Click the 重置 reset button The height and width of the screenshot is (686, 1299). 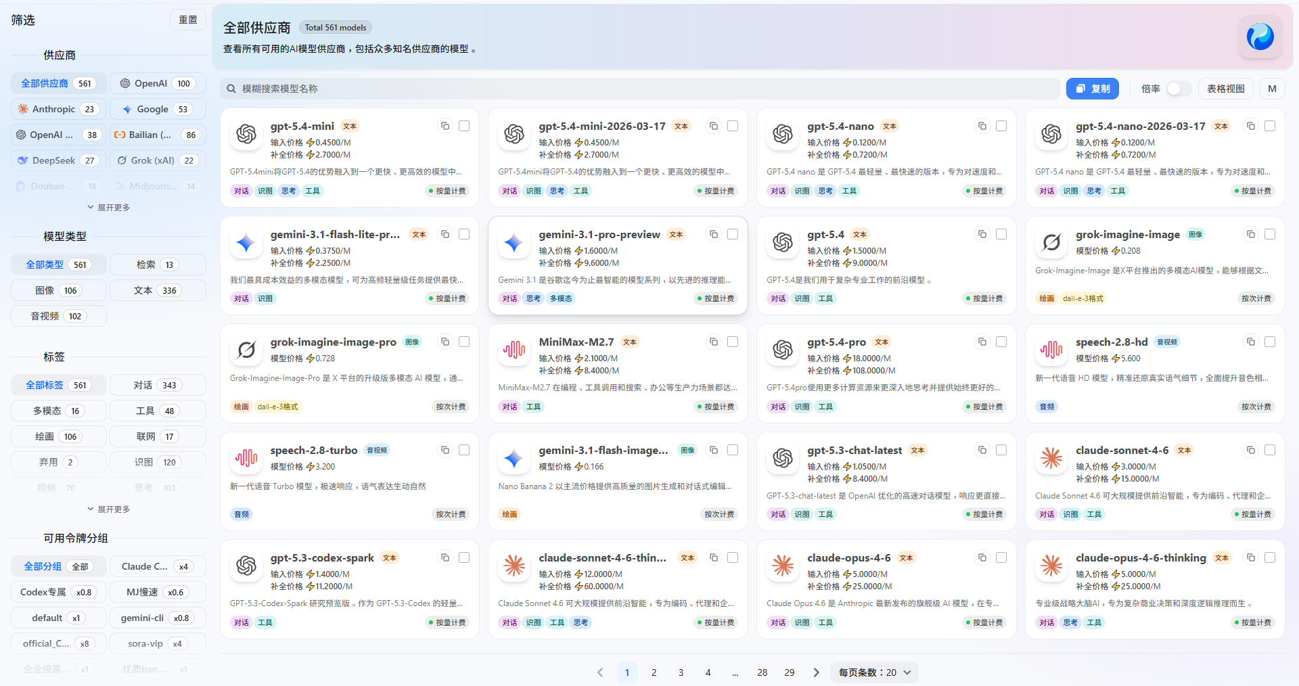pos(187,19)
